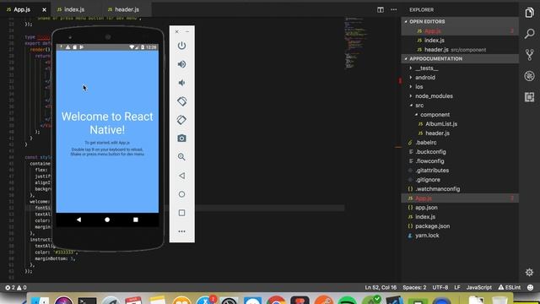Click the emulator power button

pyautogui.click(x=181, y=46)
